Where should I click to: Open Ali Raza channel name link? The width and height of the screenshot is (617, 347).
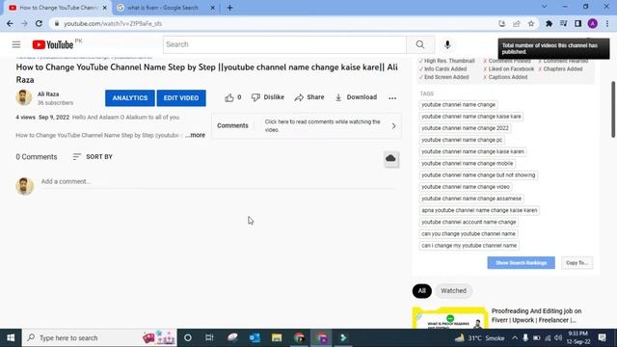pyautogui.click(x=48, y=94)
